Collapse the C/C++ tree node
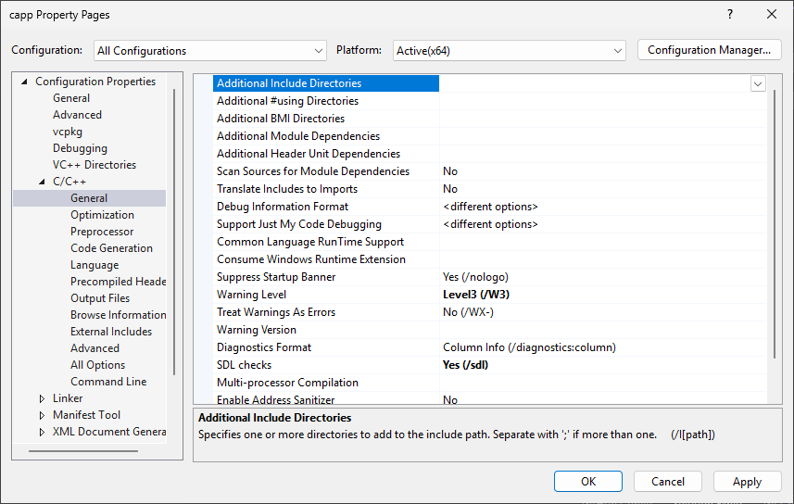Image resolution: width=794 pixels, height=504 pixels. click(x=42, y=182)
